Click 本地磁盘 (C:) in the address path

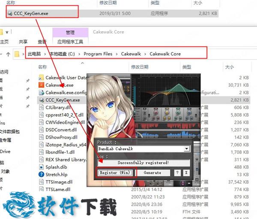[62, 54]
